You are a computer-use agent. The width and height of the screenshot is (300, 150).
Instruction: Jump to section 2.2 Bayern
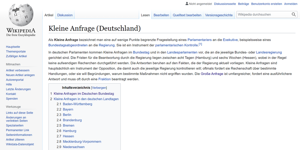68,109
